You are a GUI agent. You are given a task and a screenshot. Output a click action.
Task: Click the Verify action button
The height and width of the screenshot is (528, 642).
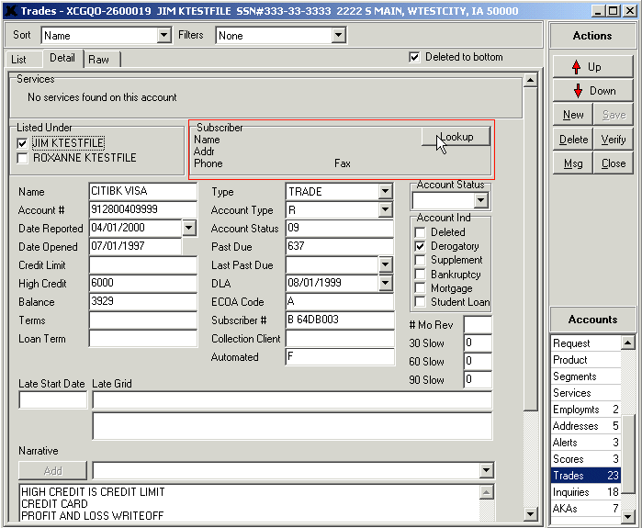click(613, 140)
